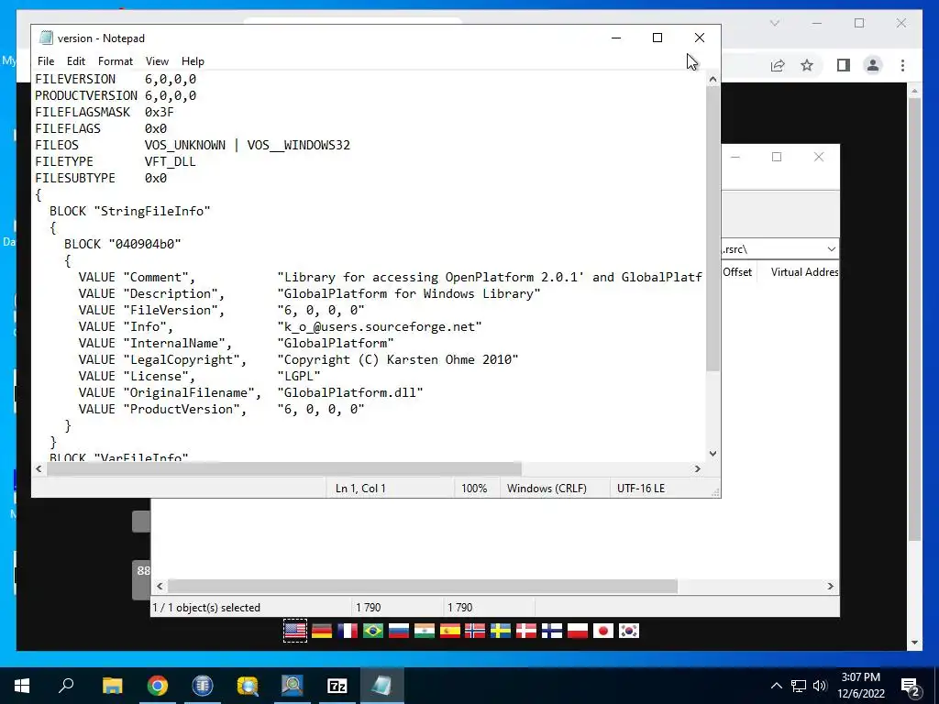Open the Chrome three-dot menu

(x=902, y=65)
